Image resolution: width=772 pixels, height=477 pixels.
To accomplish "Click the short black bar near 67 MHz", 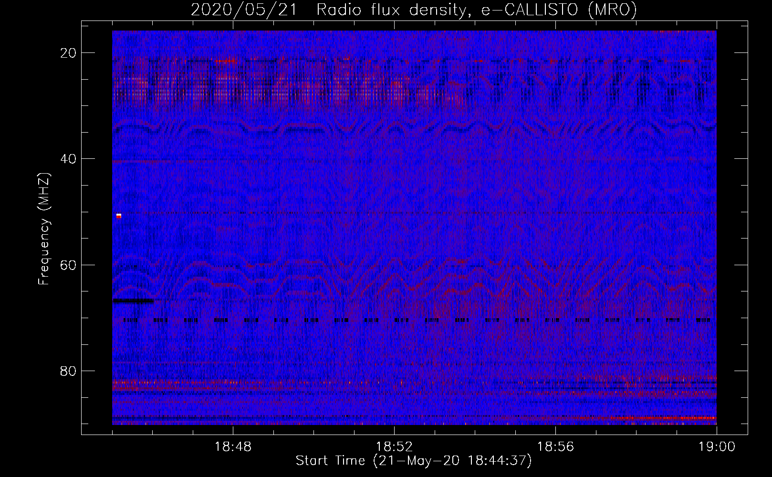I will [x=133, y=301].
